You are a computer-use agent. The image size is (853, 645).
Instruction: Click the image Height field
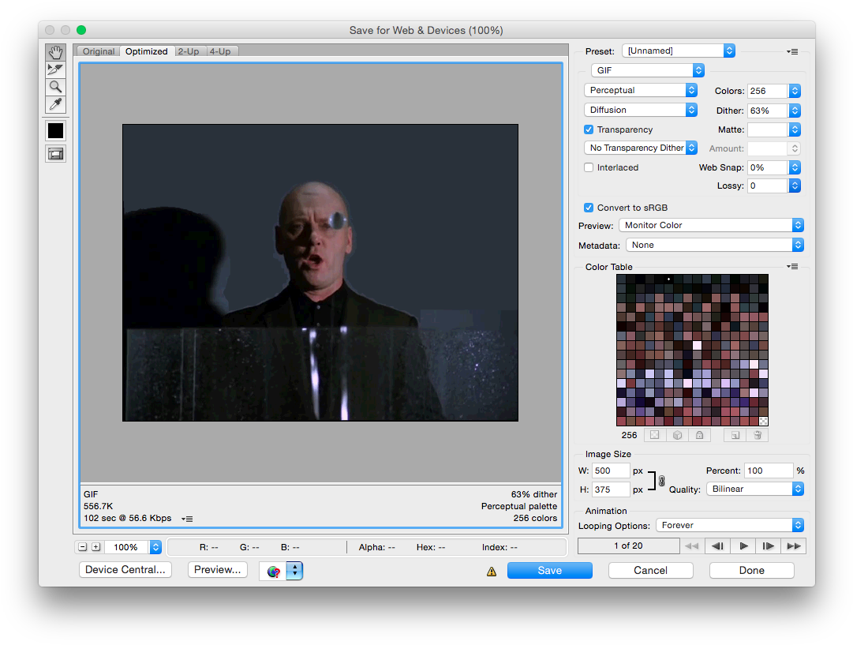pos(611,489)
